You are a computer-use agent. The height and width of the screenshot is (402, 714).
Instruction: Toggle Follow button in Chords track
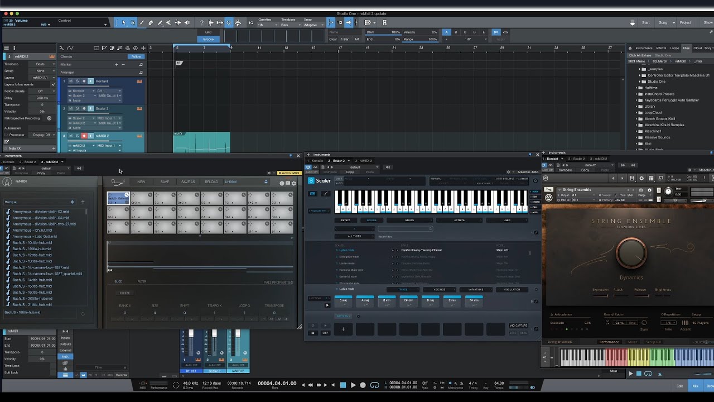click(136, 56)
